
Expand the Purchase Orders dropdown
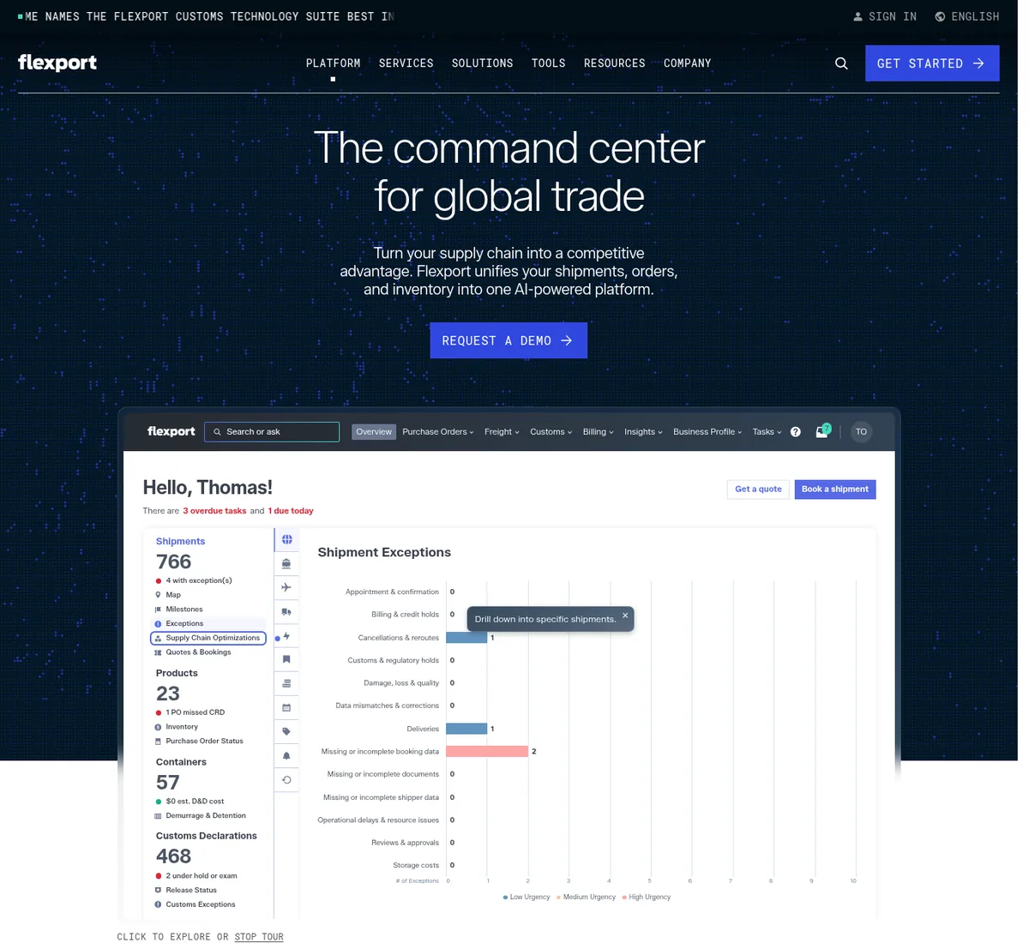pos(437,432)
